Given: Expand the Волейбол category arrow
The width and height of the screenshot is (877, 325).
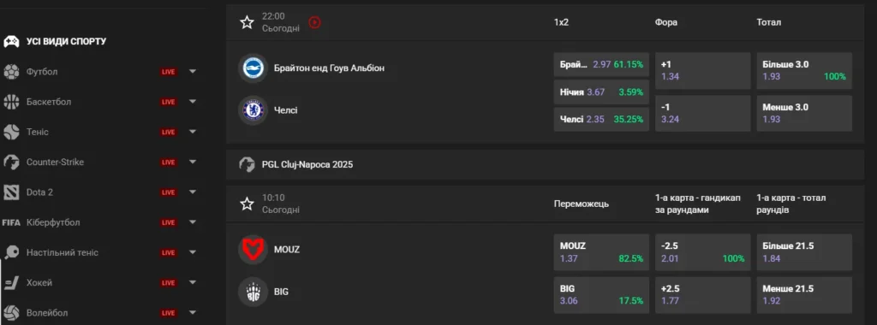Looking at the screenshot, I should click(x=193, y=313).
